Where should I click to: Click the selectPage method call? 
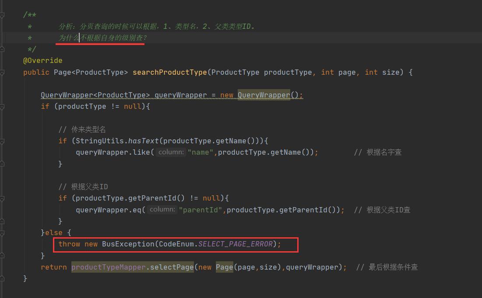pos(172,267)
